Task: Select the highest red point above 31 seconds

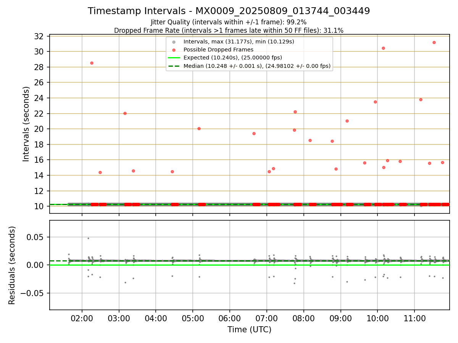Action: tap(434, 42)
